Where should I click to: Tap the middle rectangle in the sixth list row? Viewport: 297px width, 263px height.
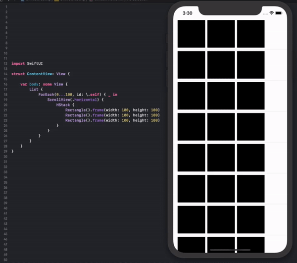pyautogui.click(x=221, y=189)
